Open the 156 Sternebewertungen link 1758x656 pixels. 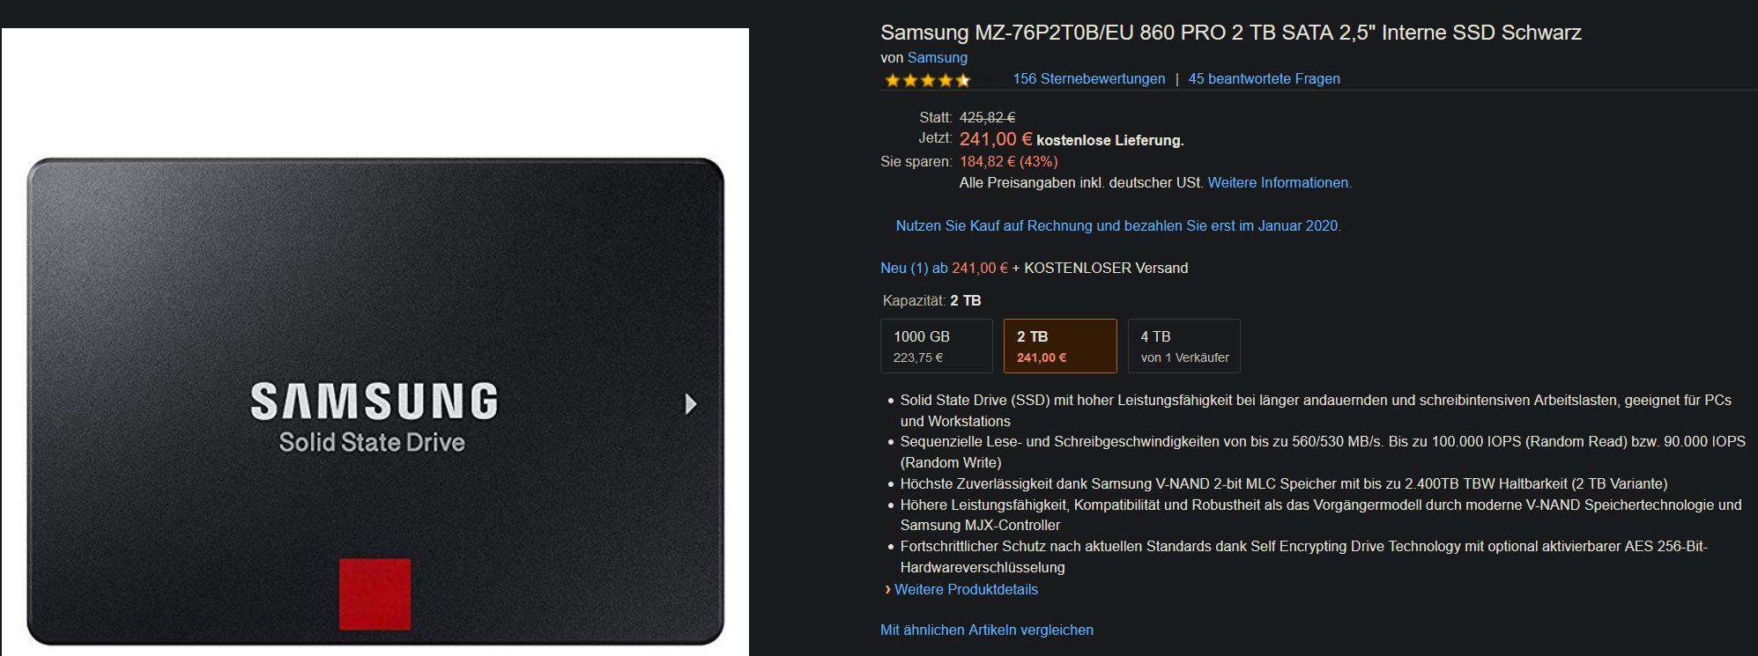[1088, 78]
